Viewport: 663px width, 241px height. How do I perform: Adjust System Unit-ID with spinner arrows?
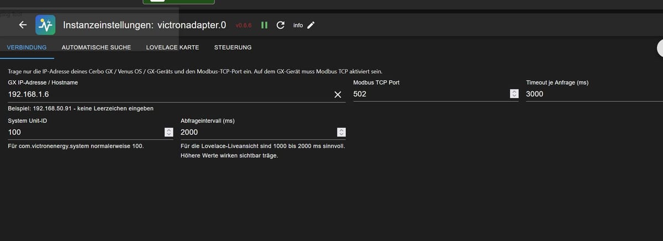coord(169,132)
